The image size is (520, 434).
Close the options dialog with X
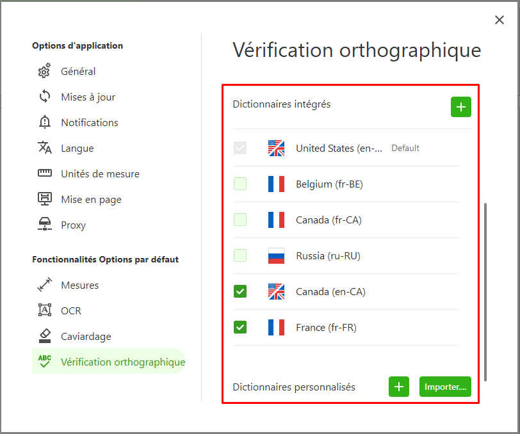[500, 20]
